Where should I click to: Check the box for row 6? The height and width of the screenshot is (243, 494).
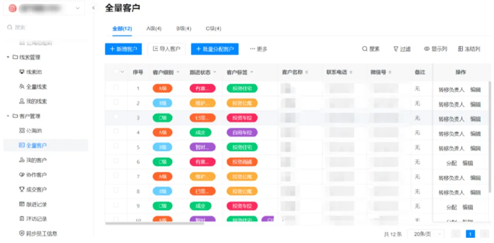(x=116, y=161)
